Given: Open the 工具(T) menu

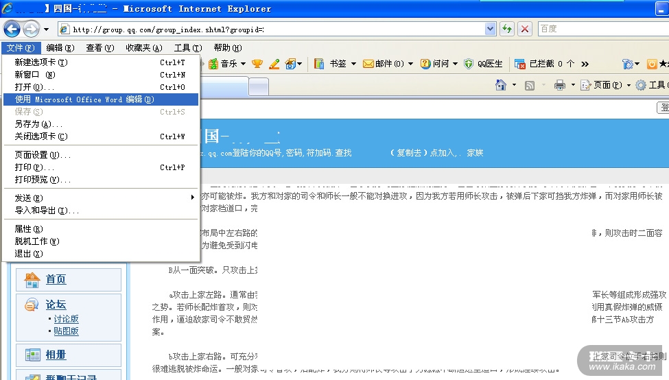Looking at the screenshot, I should click(188, 48).
